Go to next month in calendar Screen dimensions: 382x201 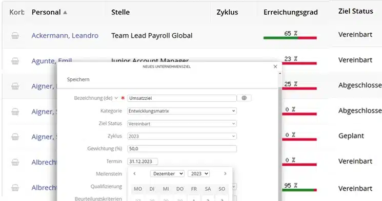click(x=225, y=173)
